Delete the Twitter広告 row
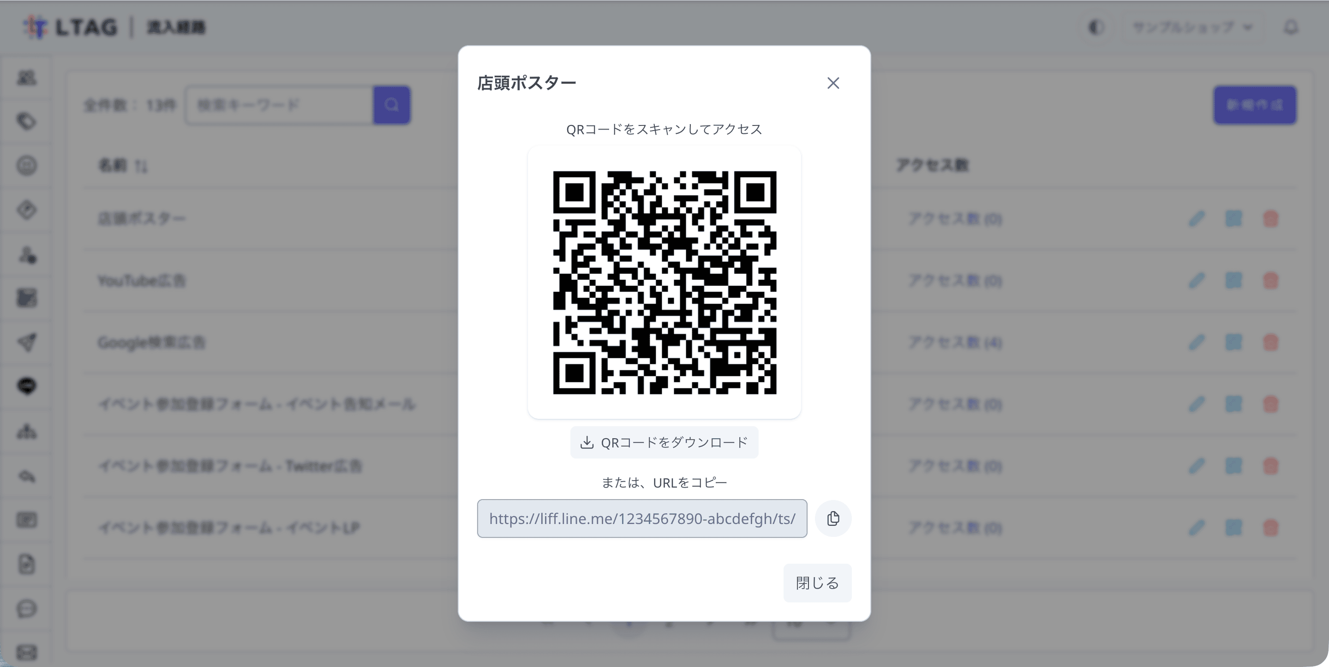The image size is (1329, 667). [1271, 466]
